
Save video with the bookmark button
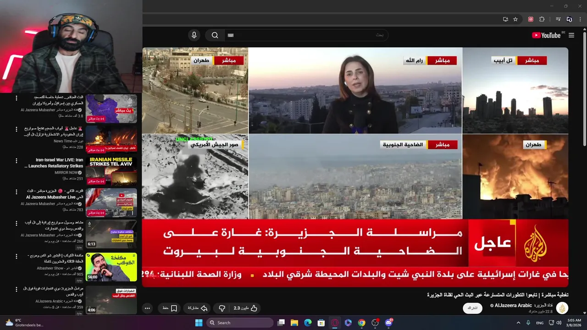(x=170, y=308)
